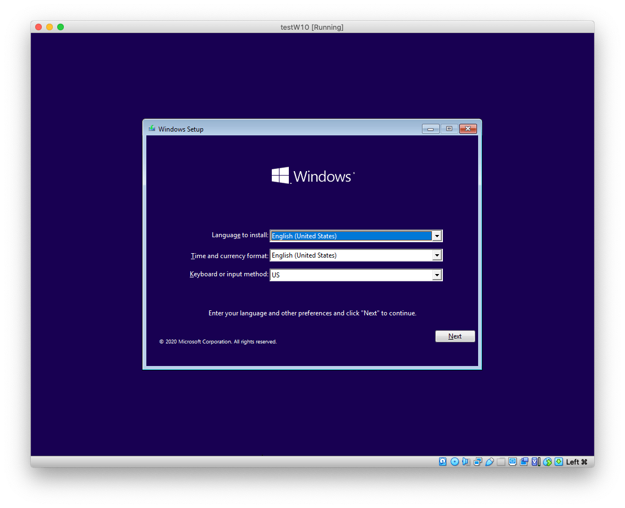Image resolution: width=625 pixels, height=508 pixels.
Task: Click the video recording status icon
Action: coord(524,462)
